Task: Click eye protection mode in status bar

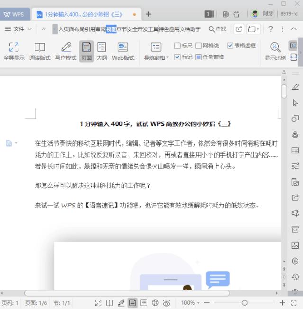Action: [x=166, y=303]
